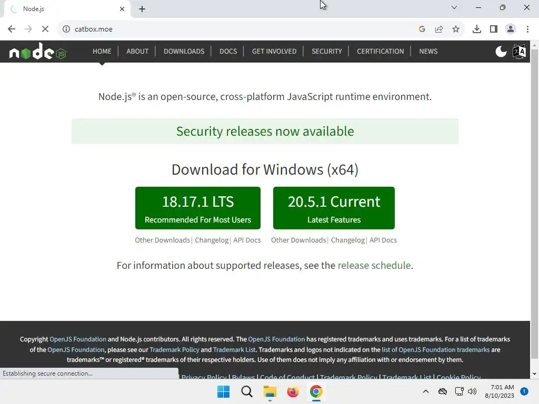Screen dimensions: 539x404
Task: Open Other Downloads under Current
Action: [x=298, y=240]
